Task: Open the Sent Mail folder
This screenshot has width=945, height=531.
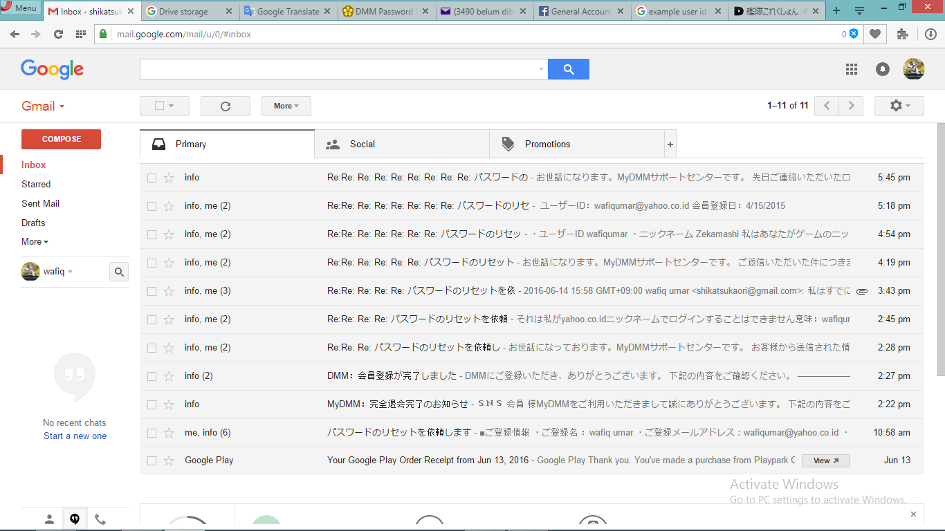Action: pyautogui.click(x=40, y=203)
